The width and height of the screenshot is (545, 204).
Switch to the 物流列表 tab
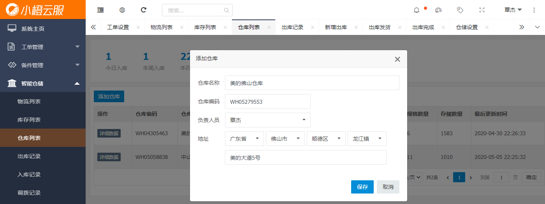coord(162,28)
